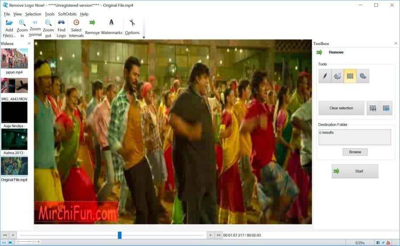
Task: Open the Selection menu
Action: click(x=33, y=14)
